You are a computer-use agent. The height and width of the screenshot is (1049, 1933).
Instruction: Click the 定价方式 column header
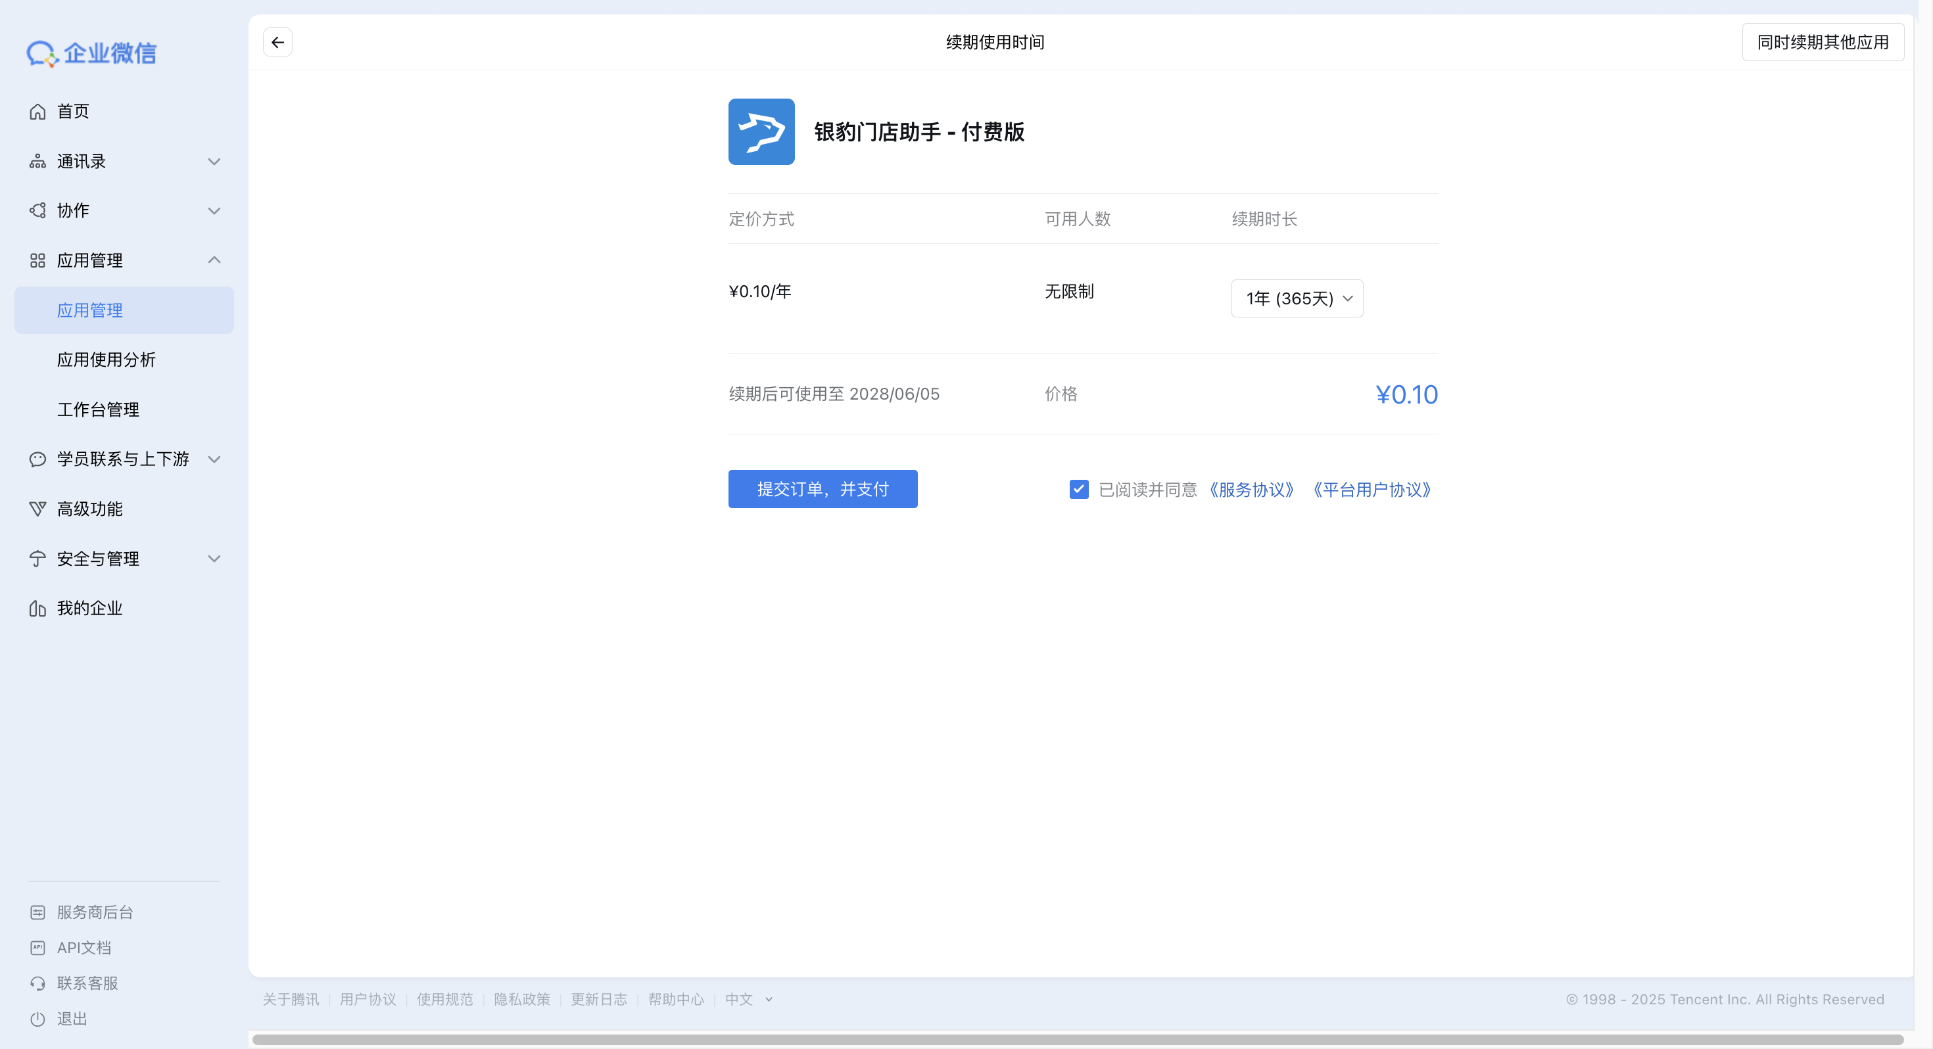click(x=761, y=219)
